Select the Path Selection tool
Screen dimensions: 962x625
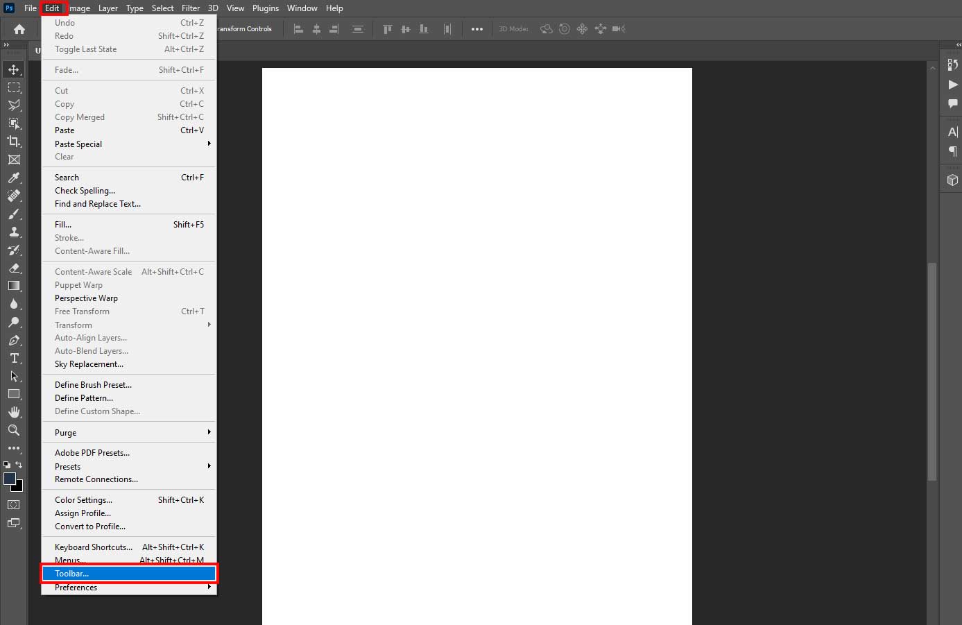click(x=13, y=376)
